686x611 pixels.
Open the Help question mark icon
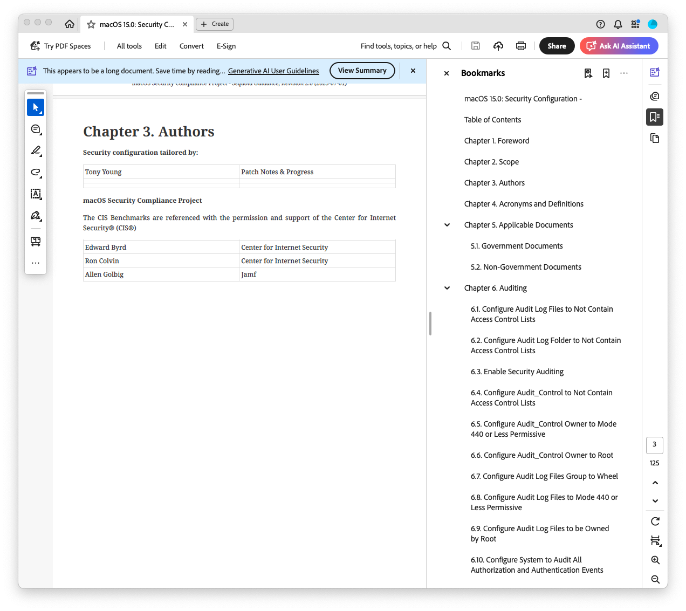tap(601, 24)
